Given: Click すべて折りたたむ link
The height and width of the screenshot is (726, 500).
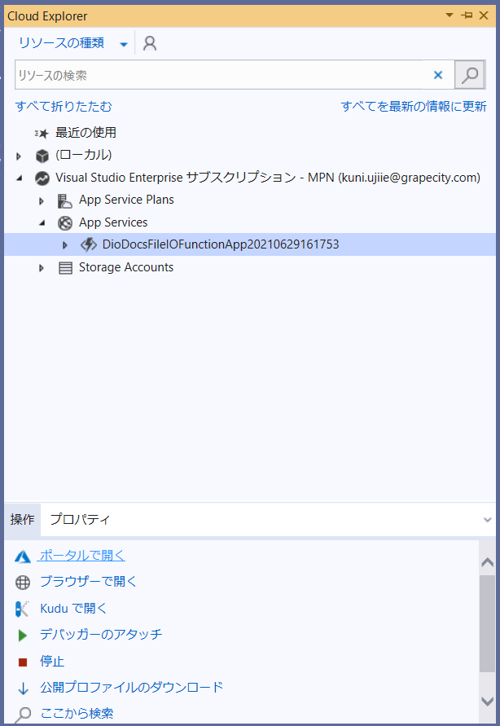Looking at the screenshot, I should pyautogui.click(x=64, y=107).
